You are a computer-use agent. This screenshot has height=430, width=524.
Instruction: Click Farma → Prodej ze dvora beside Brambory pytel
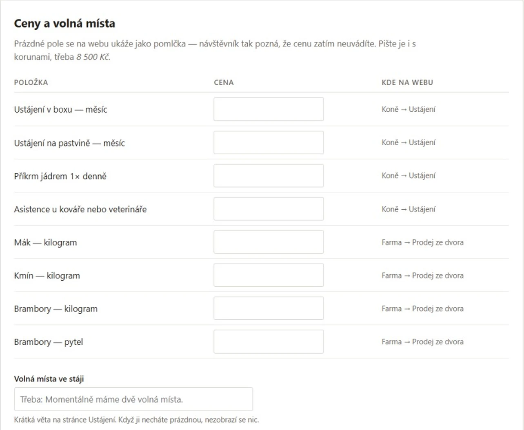[422, 342]
